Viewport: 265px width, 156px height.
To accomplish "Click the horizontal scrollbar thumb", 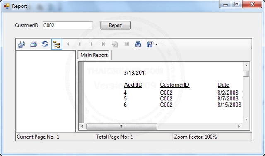I will pos(121,127).
